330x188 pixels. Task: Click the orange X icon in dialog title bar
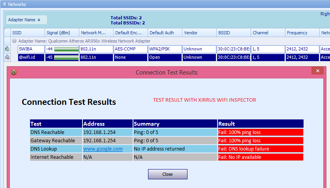click(14, 72)
